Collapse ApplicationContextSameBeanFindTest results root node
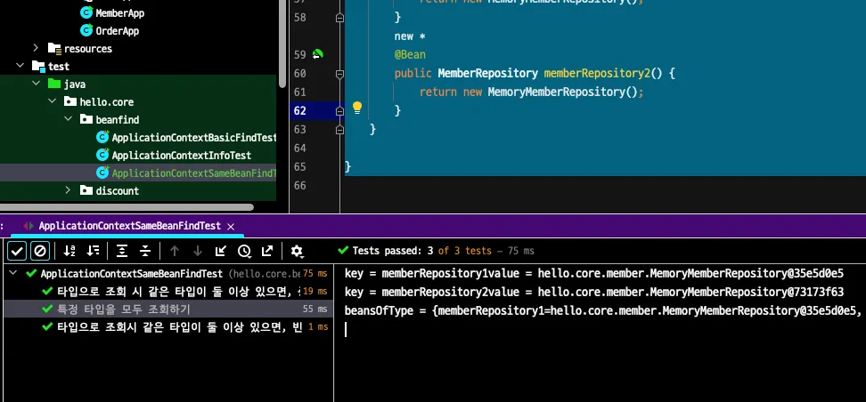 click(13, 274)
